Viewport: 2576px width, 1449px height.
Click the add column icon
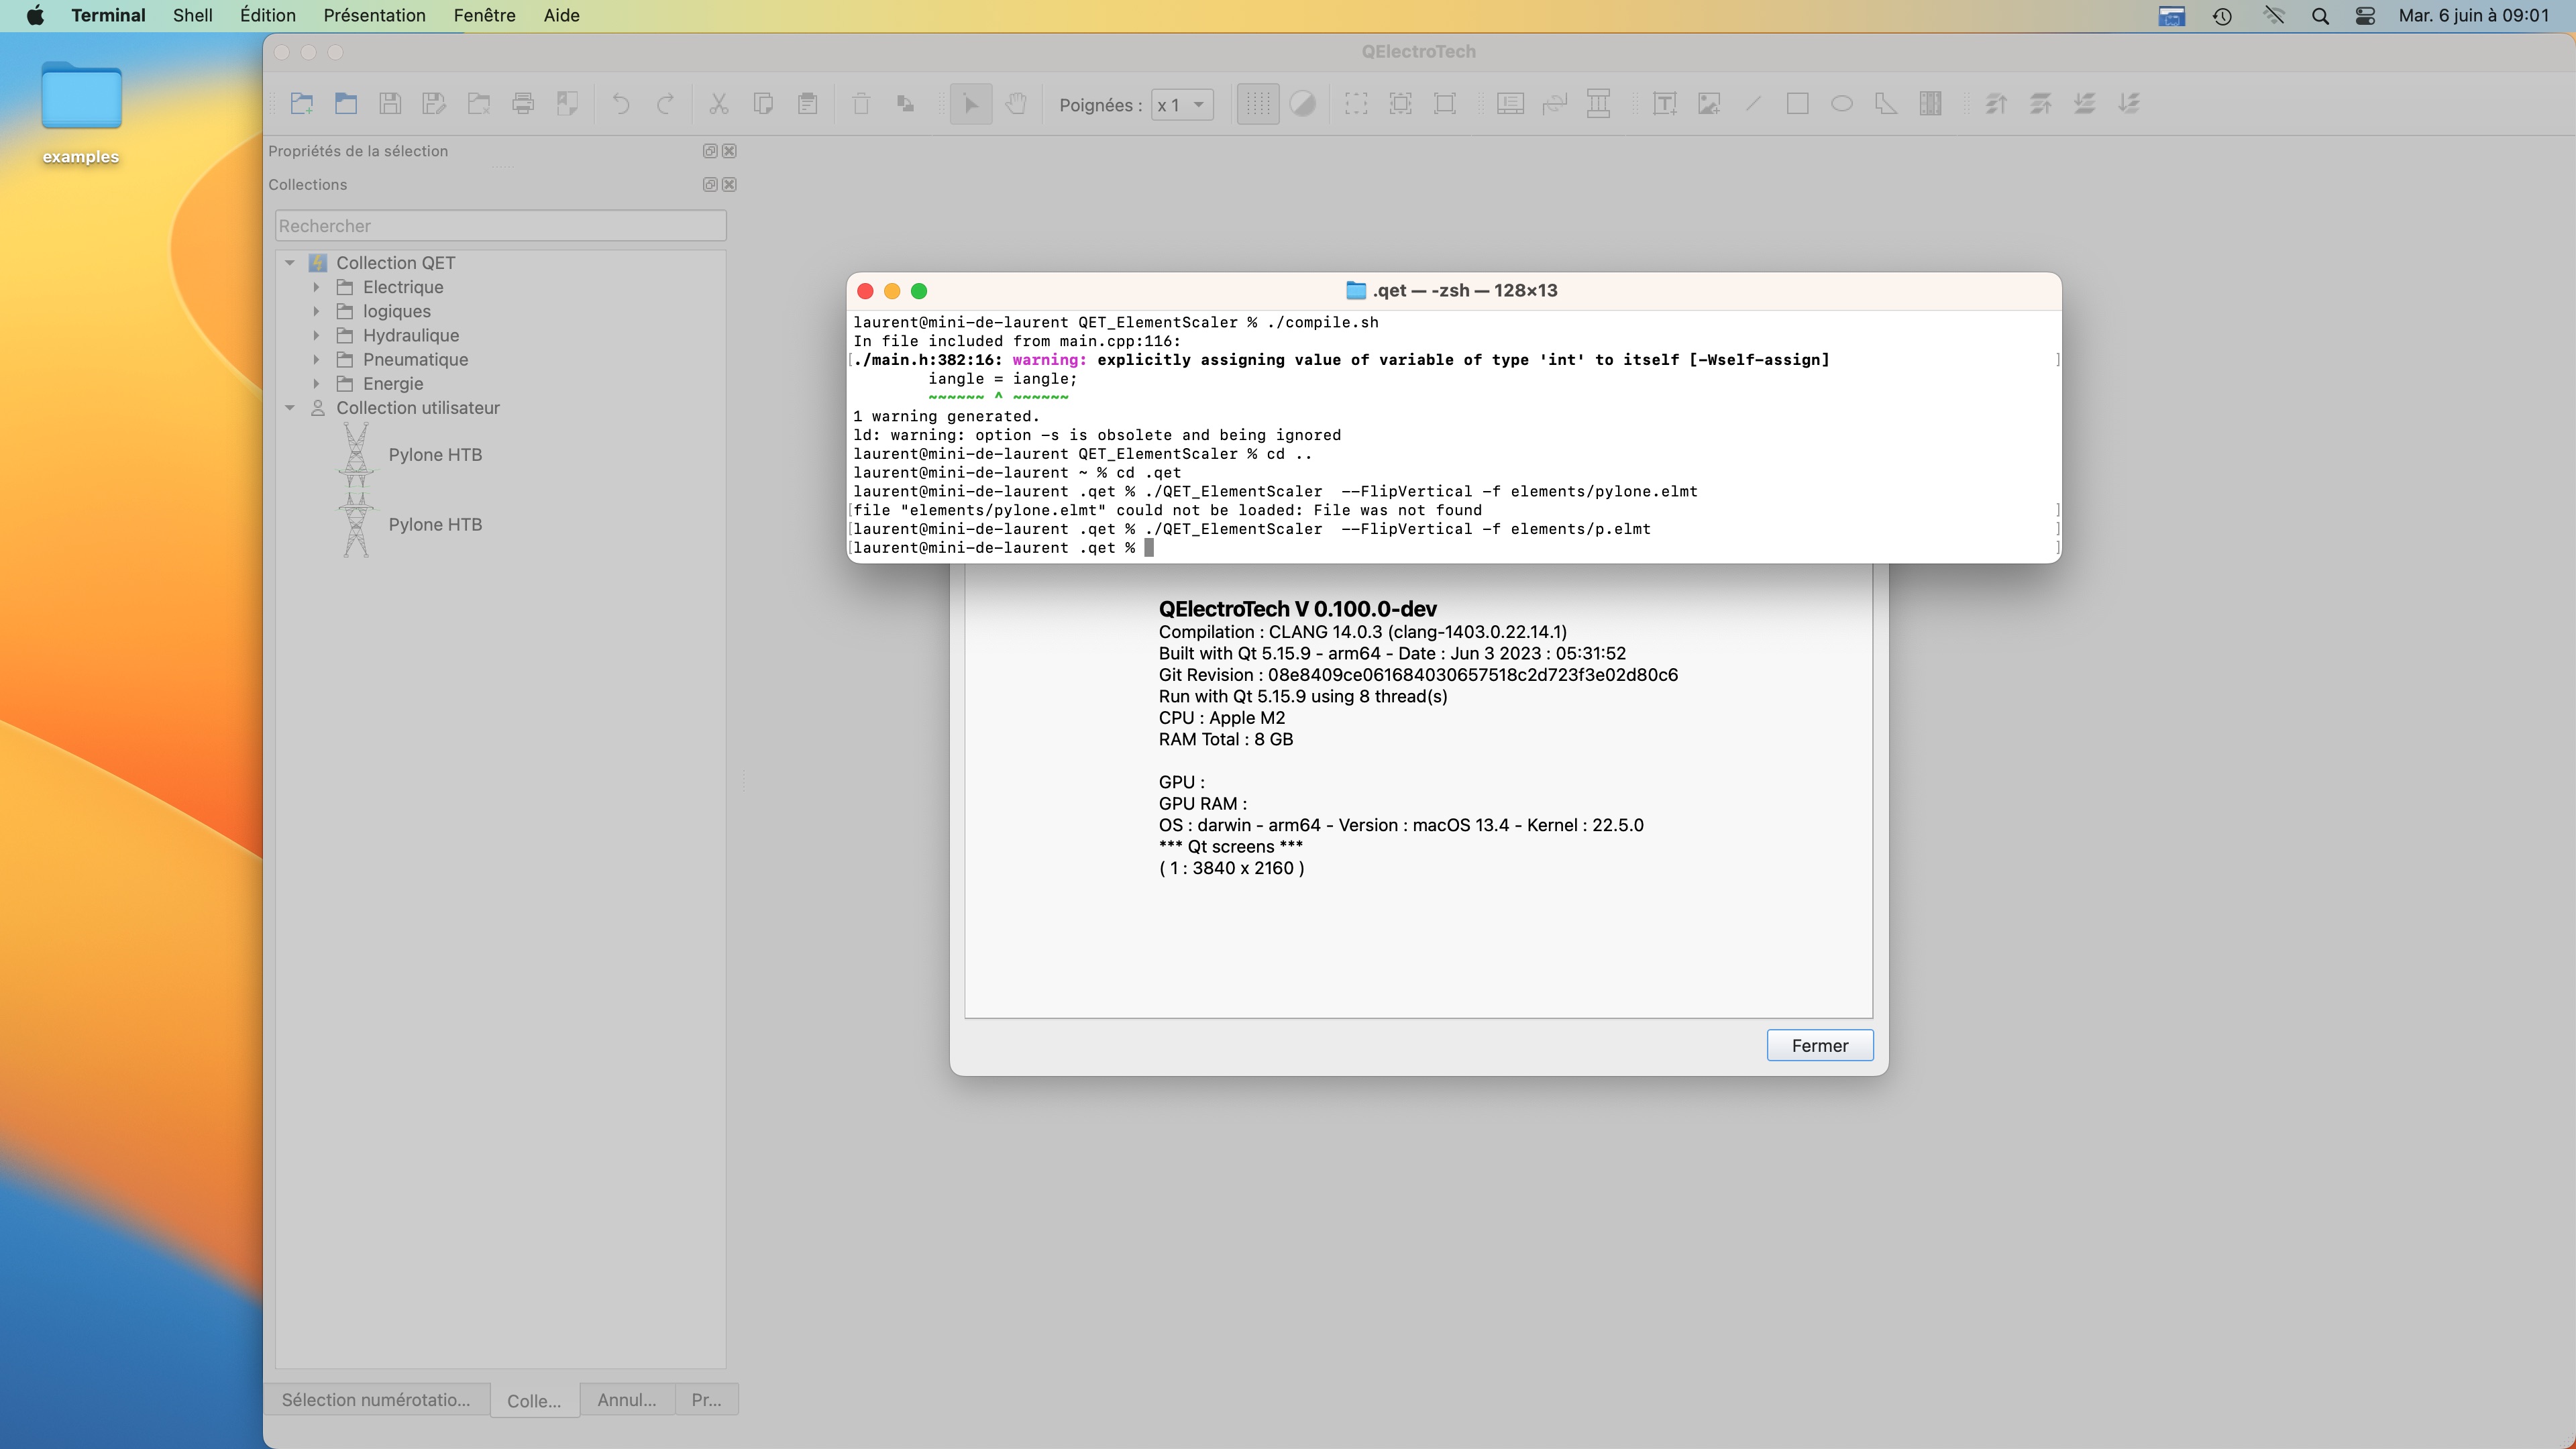coord(1599,103)
